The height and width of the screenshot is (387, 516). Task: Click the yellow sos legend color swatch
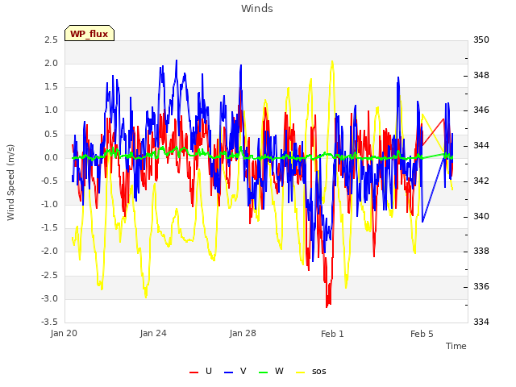(301, 372)
